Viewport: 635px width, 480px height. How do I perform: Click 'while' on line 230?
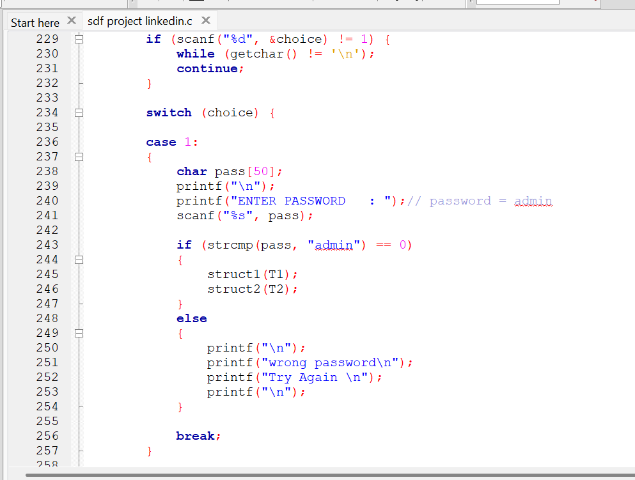coord(196,54)
